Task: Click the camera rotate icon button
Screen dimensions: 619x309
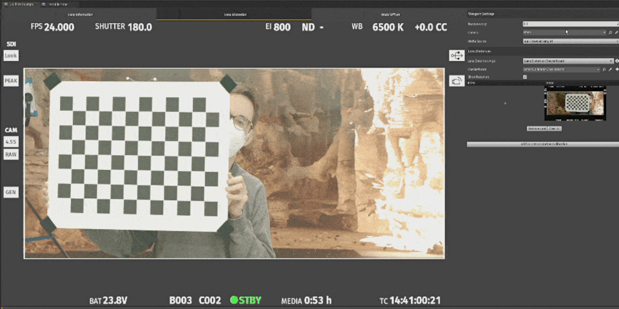Action: (457, 81)
